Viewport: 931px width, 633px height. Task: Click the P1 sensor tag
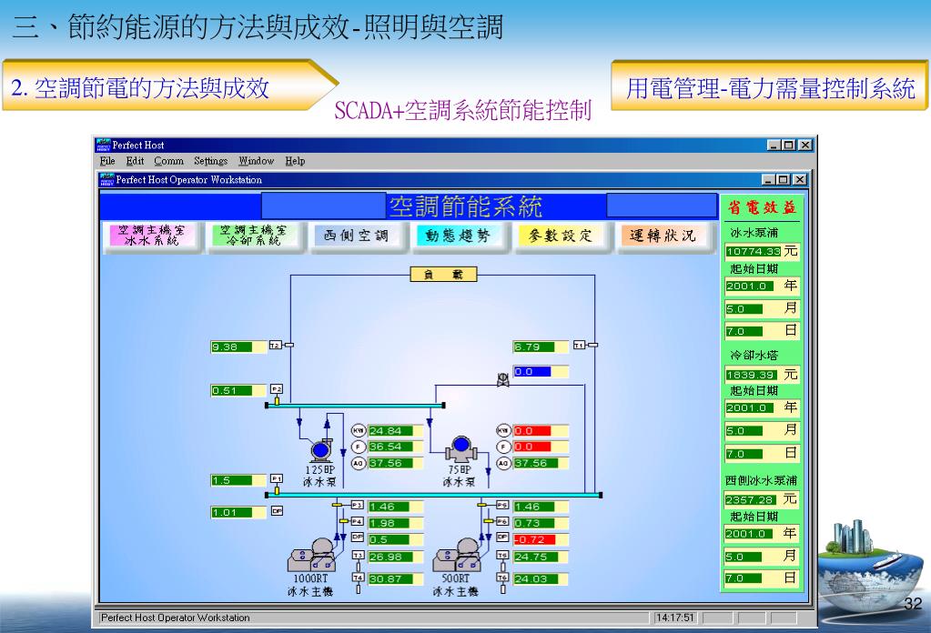pyautogui.click(x=277, y=478)
